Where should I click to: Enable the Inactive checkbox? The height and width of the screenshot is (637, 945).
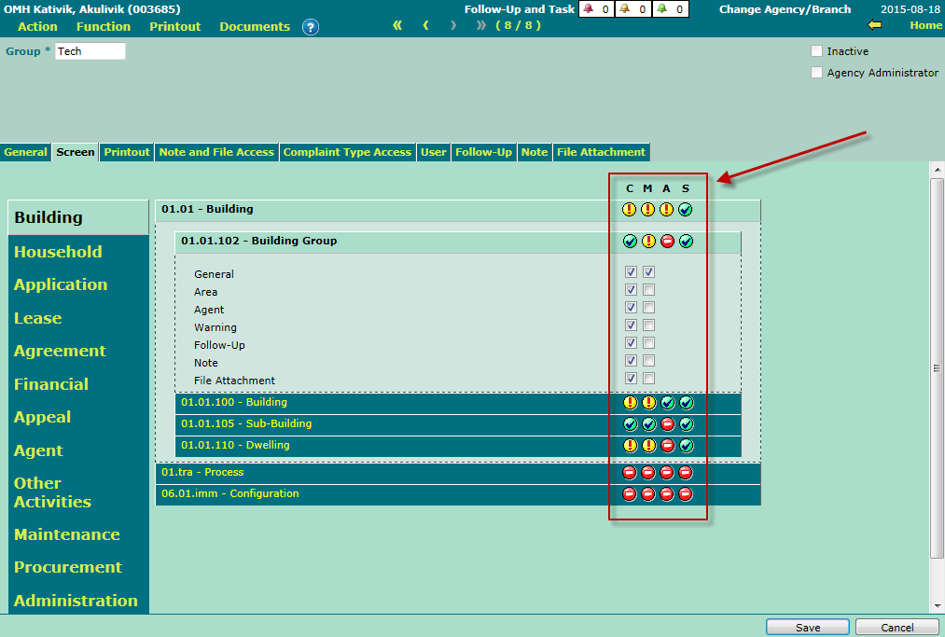[x=817, y=51]
